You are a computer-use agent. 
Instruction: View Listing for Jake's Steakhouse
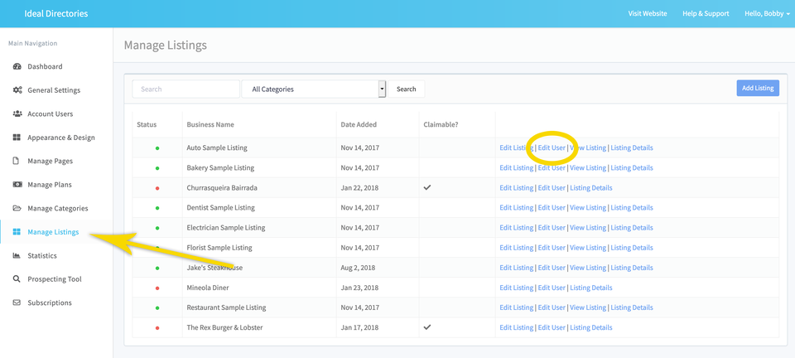tap(588, 268)
